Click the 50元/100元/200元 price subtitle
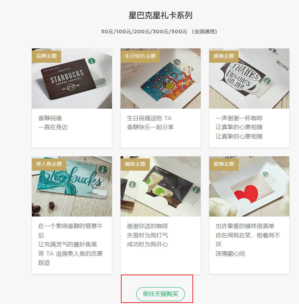The width and height of the screenshot is (299, 304). pyautogui.click(x=159, y=32)
